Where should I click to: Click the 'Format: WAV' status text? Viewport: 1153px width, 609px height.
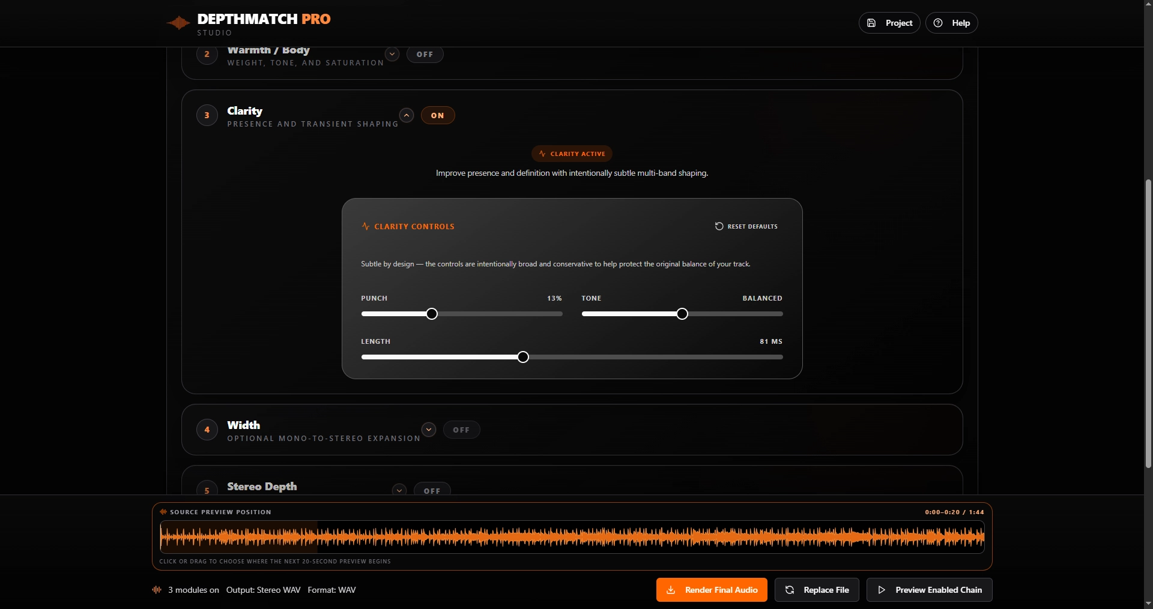331,590
